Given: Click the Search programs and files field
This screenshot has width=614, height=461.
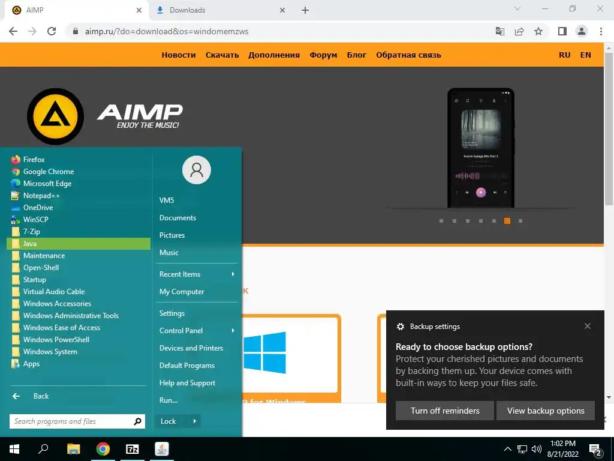Looking at the screenshot, I should [x=77, y=421].
